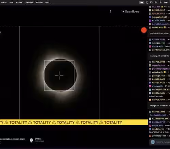Viewport: 170px width, 149px height.
Task: Open the Spaces menu
Action: (3, 2)
